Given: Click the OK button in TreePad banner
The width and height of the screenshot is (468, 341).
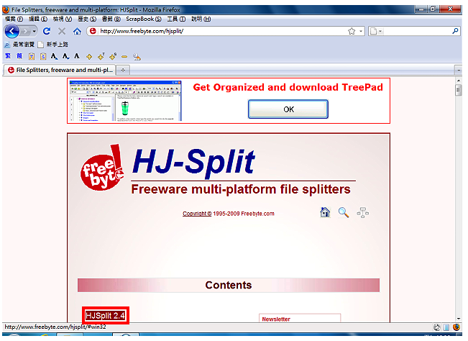Looking at the screenshot, I should pyautogui.click(x=288, y=109).
